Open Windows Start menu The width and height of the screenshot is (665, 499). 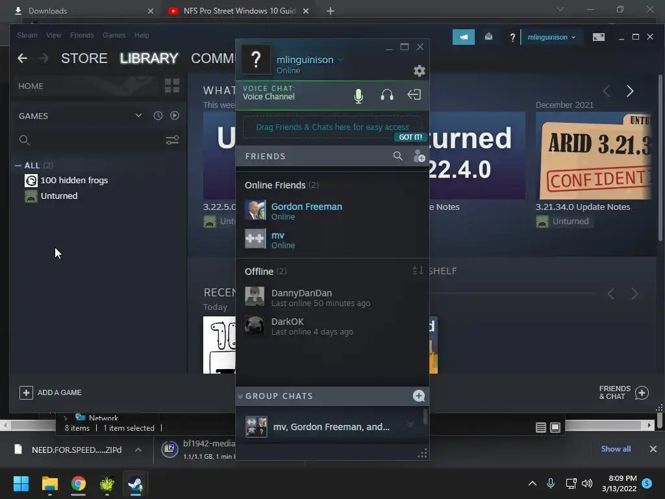[x=21, y=483]
